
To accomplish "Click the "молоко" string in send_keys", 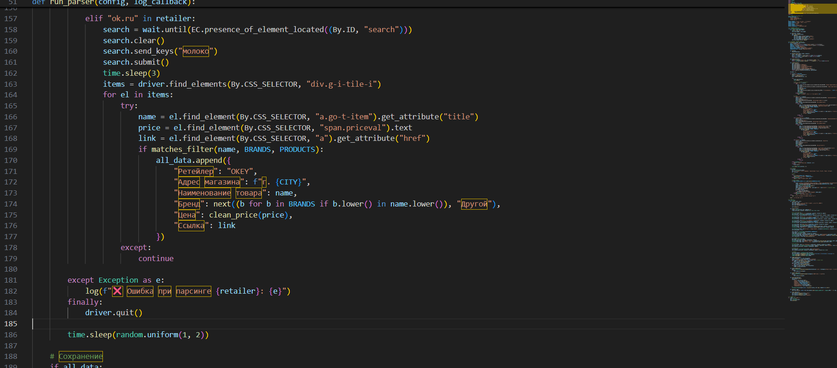I will (196, 51).
